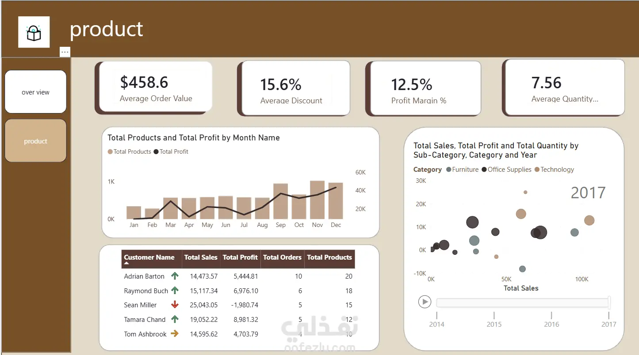
Task: Click the product box logo icon
Action: (34, 33)
